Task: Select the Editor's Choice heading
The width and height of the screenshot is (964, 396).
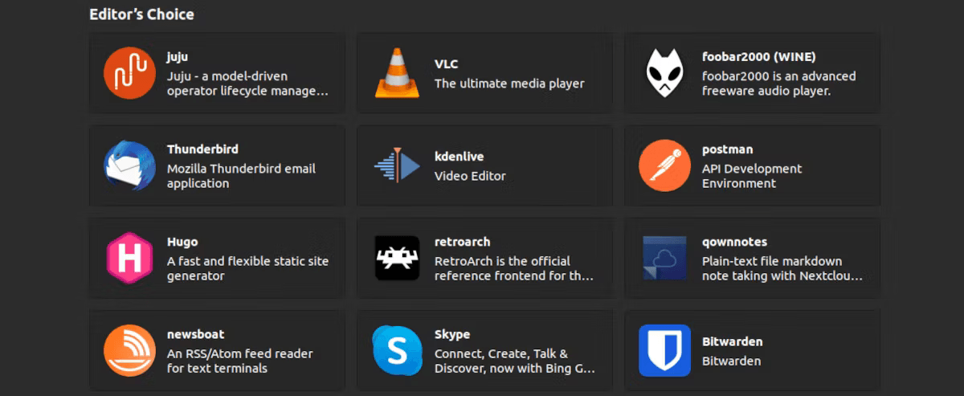Action: 141,14
